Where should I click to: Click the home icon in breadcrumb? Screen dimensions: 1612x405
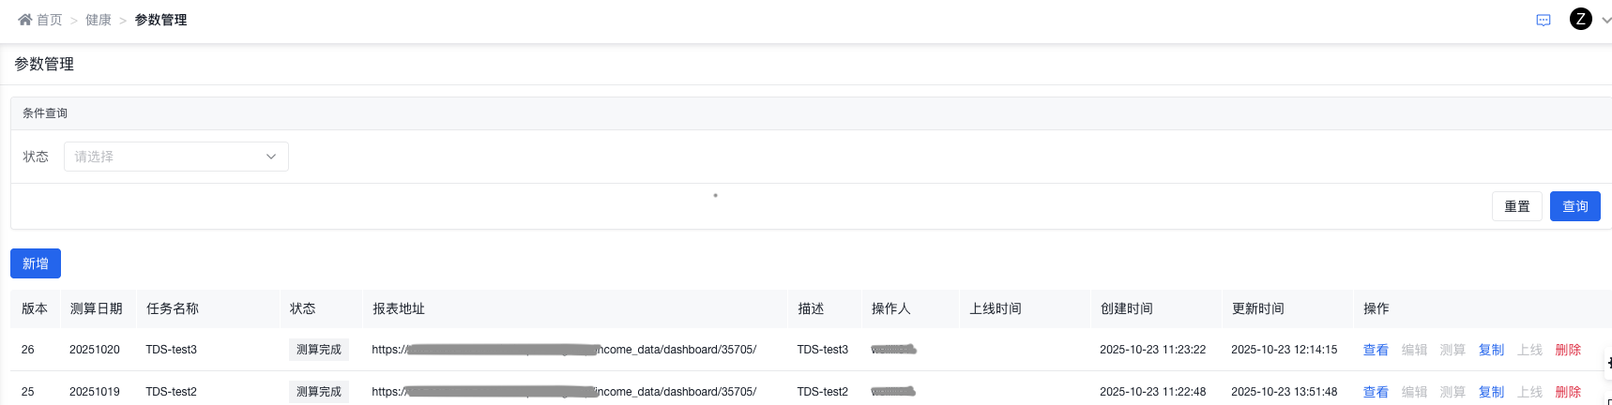[x=24, y=20]
